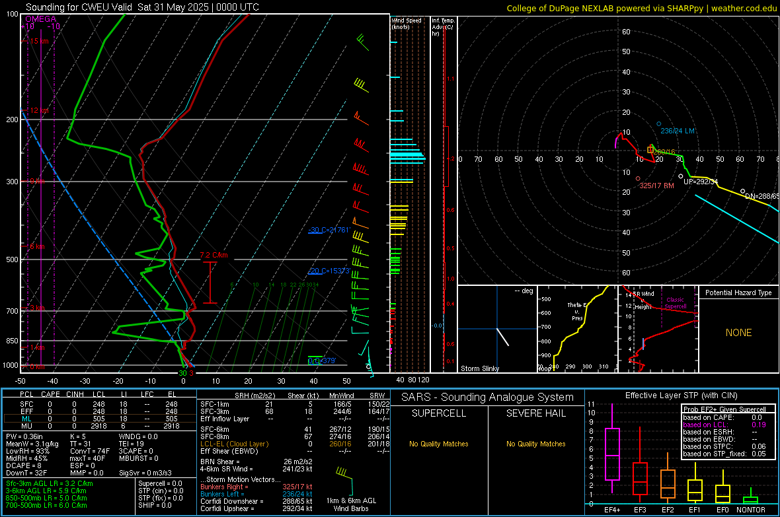Select the SFC parcel row
This screenshot has height=517, width=780.
100,404
